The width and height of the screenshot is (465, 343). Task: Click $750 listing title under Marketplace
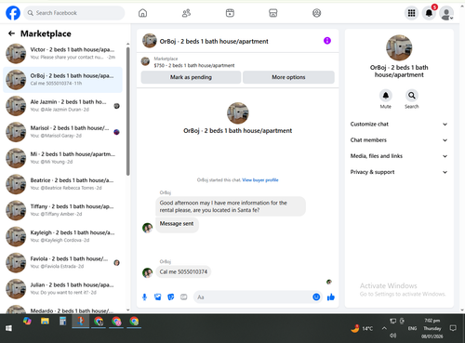(194, 65)
